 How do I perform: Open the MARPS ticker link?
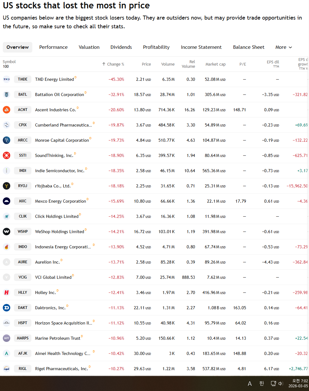(23, 338)
